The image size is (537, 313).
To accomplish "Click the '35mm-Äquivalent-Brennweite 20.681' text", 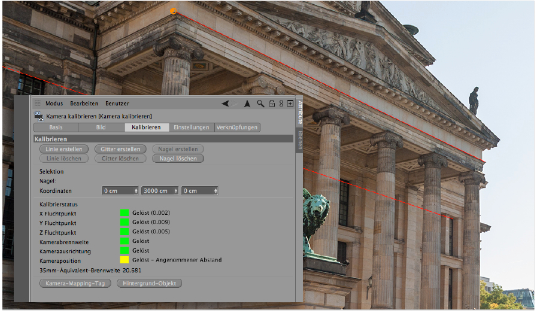I will pos(90,271).
